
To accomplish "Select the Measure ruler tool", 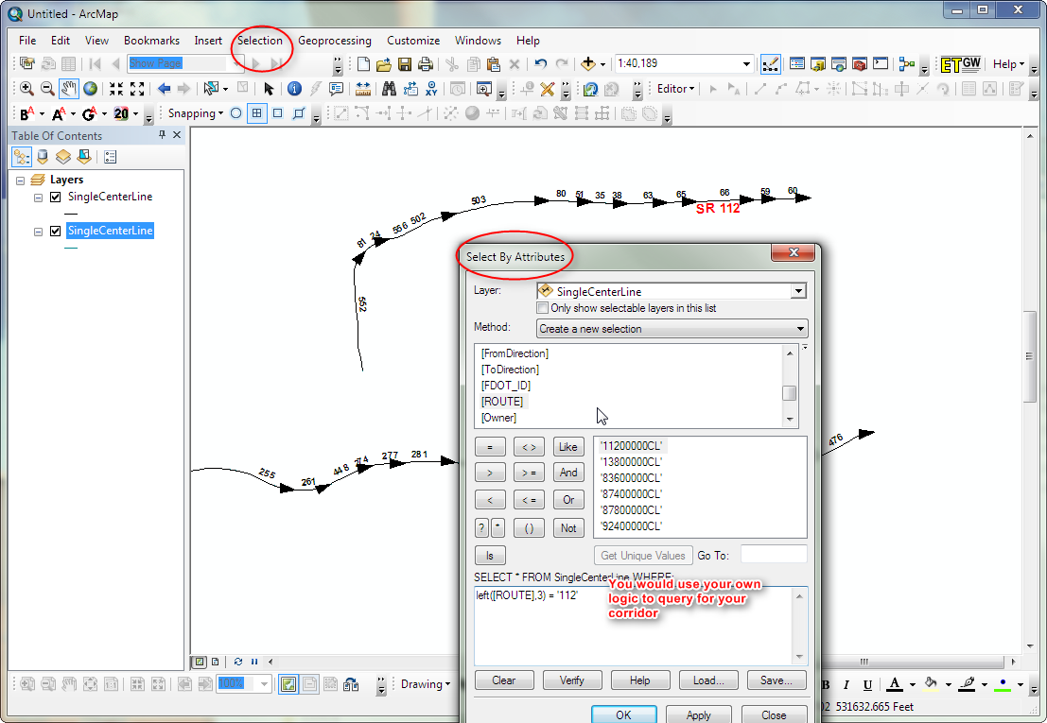I will click(x=362, y=89).
